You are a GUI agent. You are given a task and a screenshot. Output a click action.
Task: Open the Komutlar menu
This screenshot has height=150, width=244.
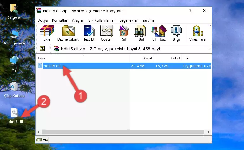(60, 20)
